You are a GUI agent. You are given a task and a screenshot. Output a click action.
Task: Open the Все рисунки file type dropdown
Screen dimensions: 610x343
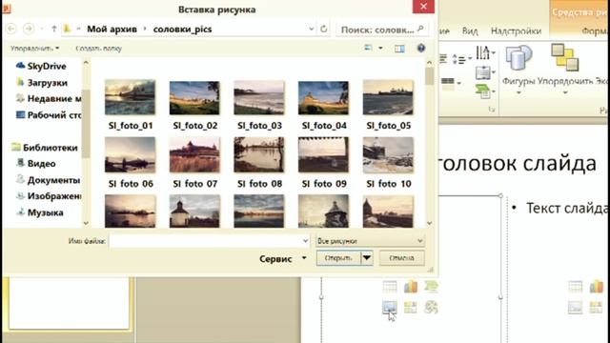pyautogui.click(x=370, y=241)
